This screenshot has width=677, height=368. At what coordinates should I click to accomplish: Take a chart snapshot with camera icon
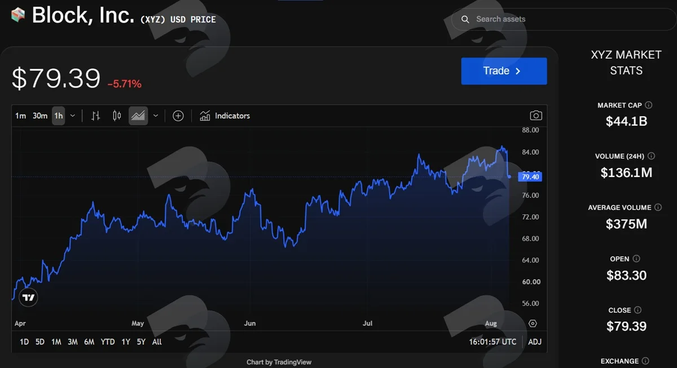click(x=536, y=116)
